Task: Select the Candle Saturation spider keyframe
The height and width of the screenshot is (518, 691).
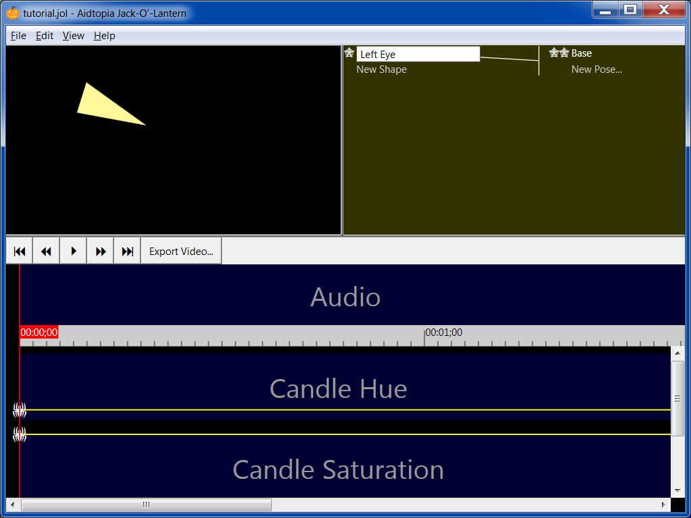Action: pos(20,434)
